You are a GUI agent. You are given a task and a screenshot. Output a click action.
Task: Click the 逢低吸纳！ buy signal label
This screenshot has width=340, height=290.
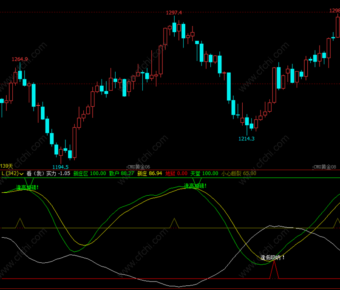(x=272, y=257)
